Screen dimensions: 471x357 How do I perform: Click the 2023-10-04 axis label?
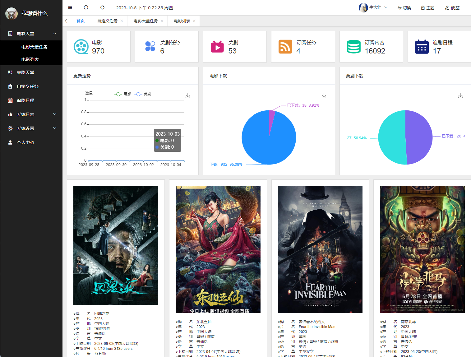pyautogui.click(x=171, y=165)
